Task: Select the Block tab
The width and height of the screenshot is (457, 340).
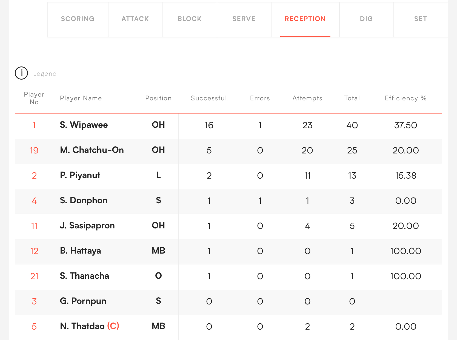Action: 190,19
